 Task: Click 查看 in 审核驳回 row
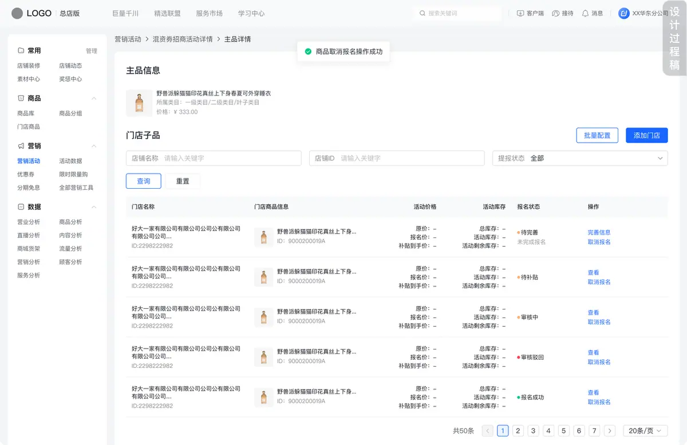point(593,352)
